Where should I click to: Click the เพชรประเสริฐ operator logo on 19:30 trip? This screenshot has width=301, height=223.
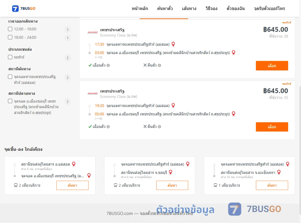[x=93, y=94]
